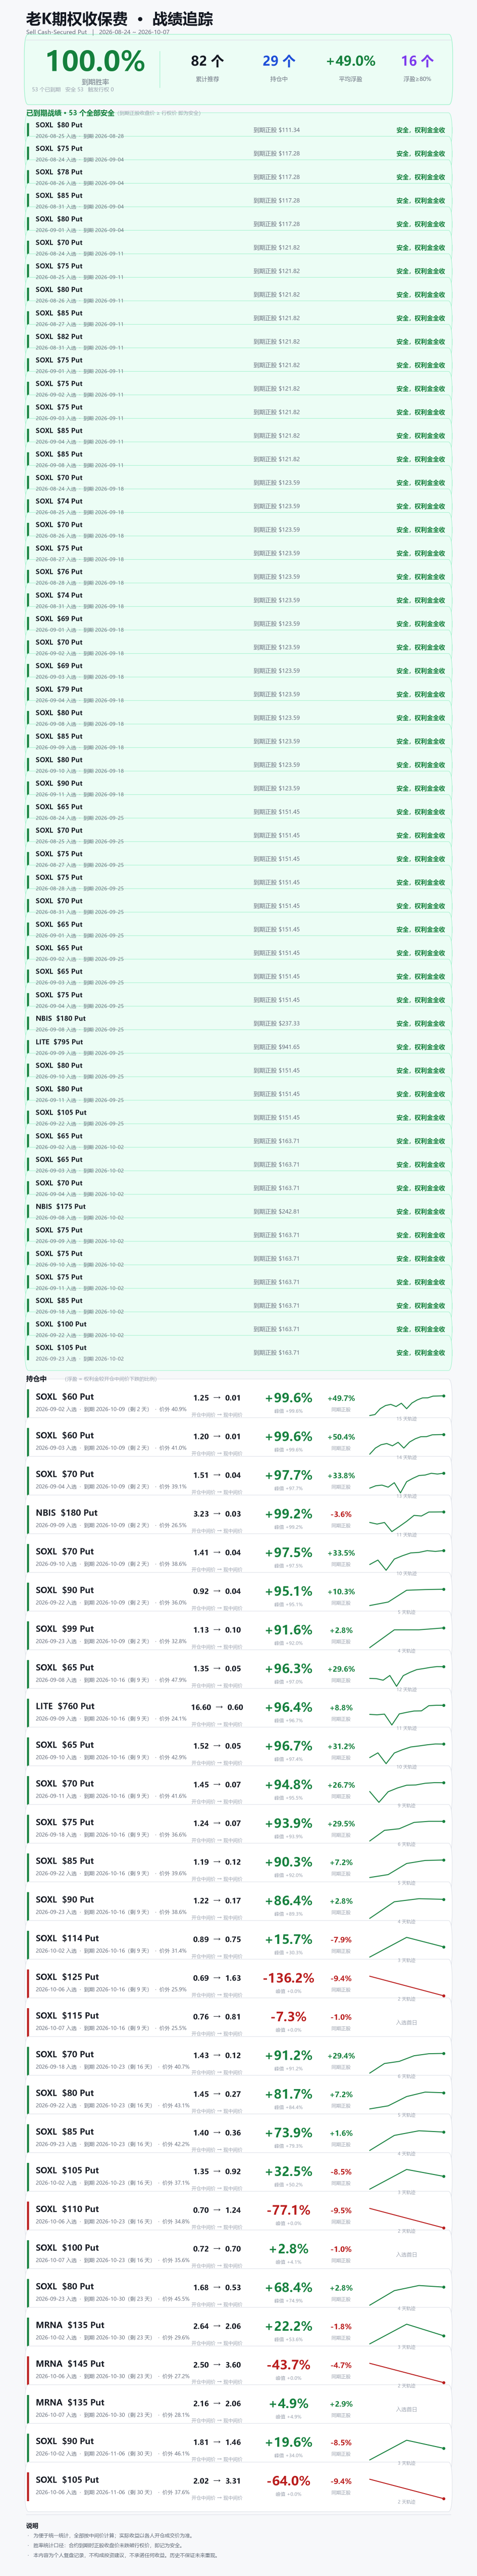The image size is (477, 2576).
Task: Click the NBIS $175 Put row
Action: point(238,1212)
